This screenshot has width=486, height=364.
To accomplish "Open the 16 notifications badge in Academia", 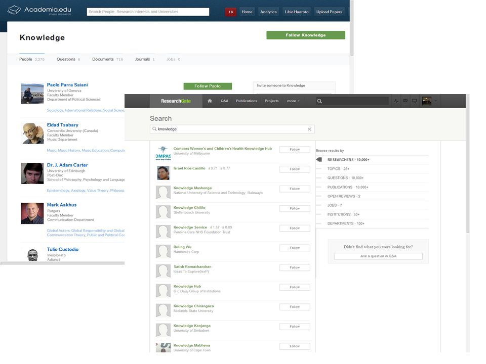I will (x=231, y=12).
